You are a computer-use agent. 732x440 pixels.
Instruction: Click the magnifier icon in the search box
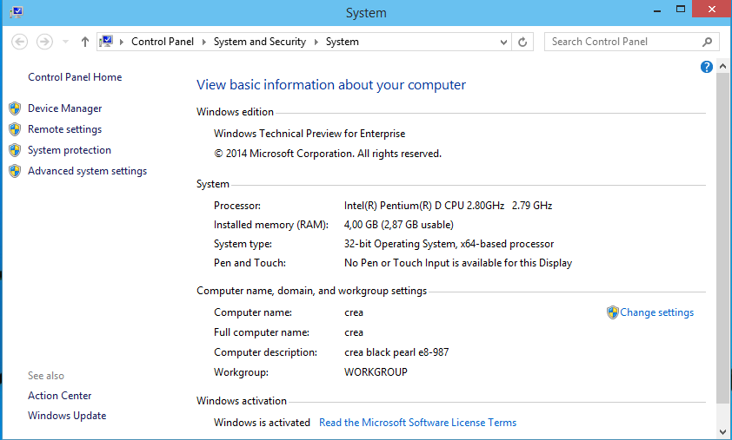pyautogui.click(x=707, y=42)
